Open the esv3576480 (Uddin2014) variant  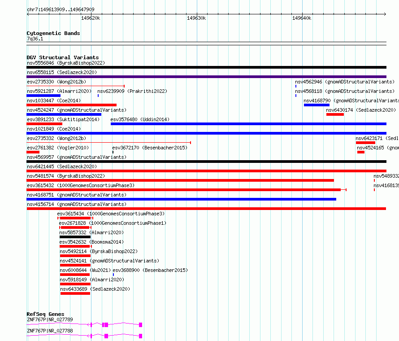pos(140,119)
